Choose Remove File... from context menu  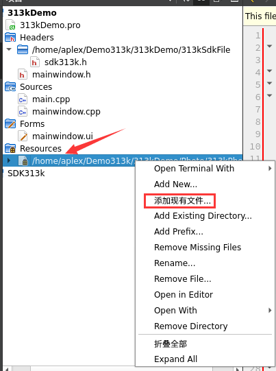205,279
